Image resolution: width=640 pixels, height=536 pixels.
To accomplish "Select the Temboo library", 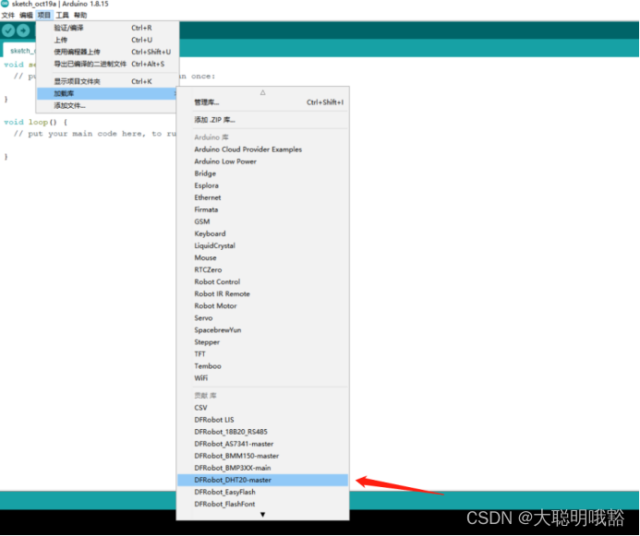I will [263, 366].
